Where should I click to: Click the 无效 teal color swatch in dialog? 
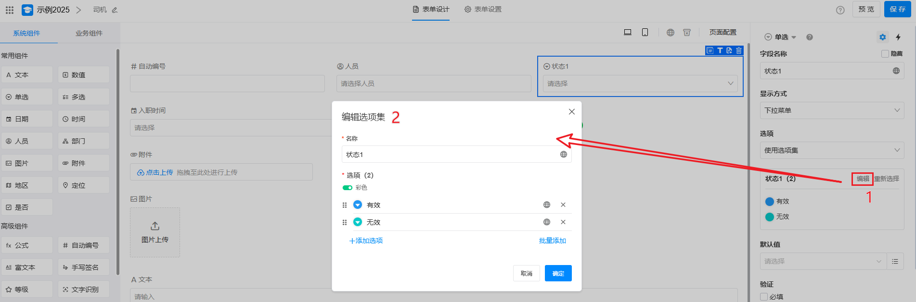tap(358, 222)
